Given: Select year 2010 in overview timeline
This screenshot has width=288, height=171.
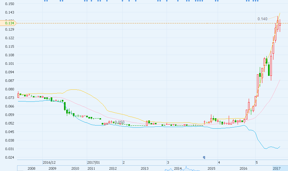Looking at the screenshot, I should 75,168.
